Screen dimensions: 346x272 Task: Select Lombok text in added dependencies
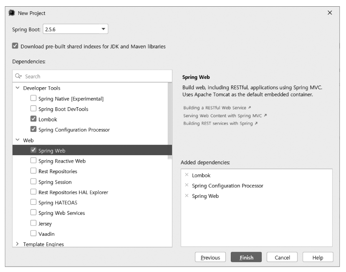point(201,175)
